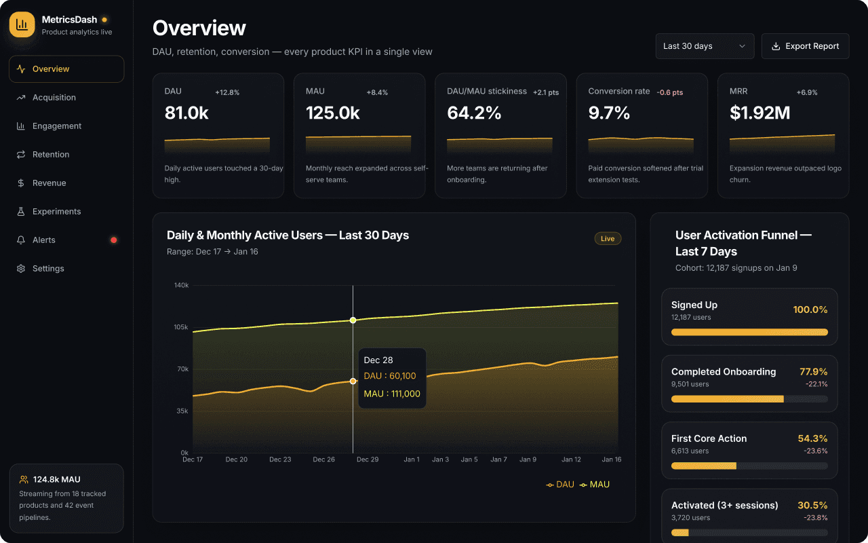The width and height of the screenshot is (868, 543).
Task: Click the MAU data point on Dec 28
Action: tap(353, 320)
